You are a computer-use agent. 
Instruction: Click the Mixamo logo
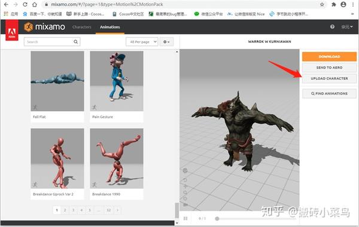45,27
